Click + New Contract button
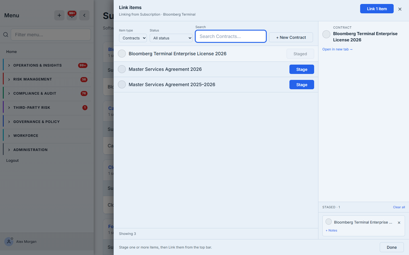Viewport: 409px width, 255px height. point(291,37)
